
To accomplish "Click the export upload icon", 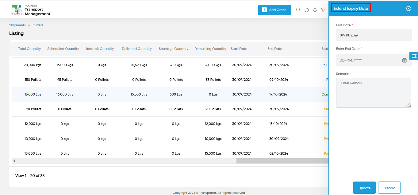I will (x=315, y=10).
